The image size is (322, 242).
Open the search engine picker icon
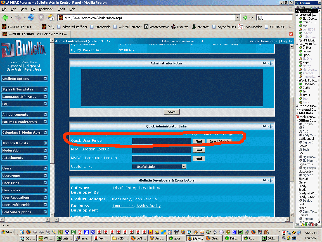point(261,18)
